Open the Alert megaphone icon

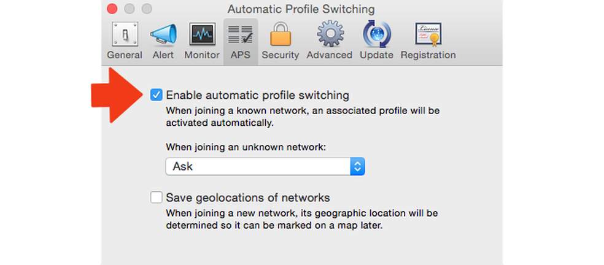coord(163,34)
